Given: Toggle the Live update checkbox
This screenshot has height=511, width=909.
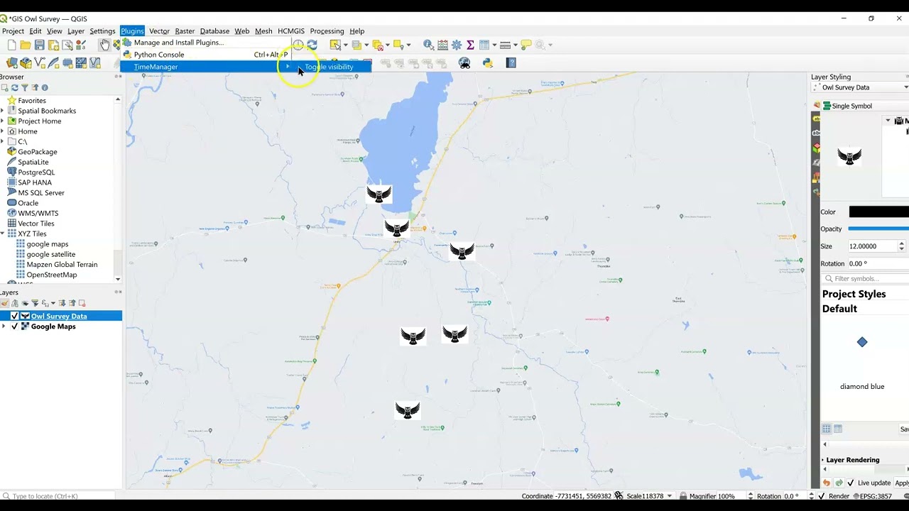Looking at the screenshot, I should coord(851,483).
